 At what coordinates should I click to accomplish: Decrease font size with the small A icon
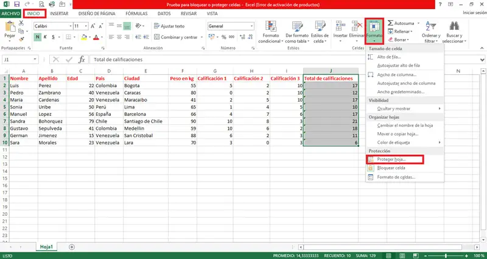pos(100,26)
